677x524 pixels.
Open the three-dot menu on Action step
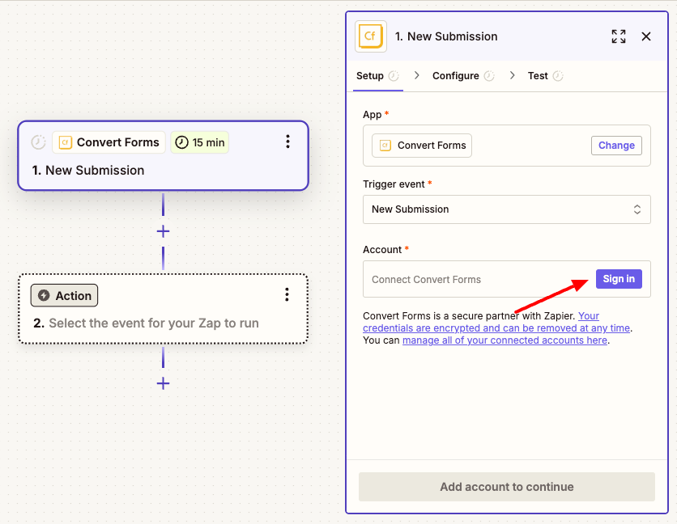tap(287, 294)
